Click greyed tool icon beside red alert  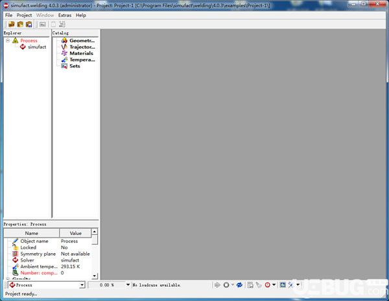[259, 285]
